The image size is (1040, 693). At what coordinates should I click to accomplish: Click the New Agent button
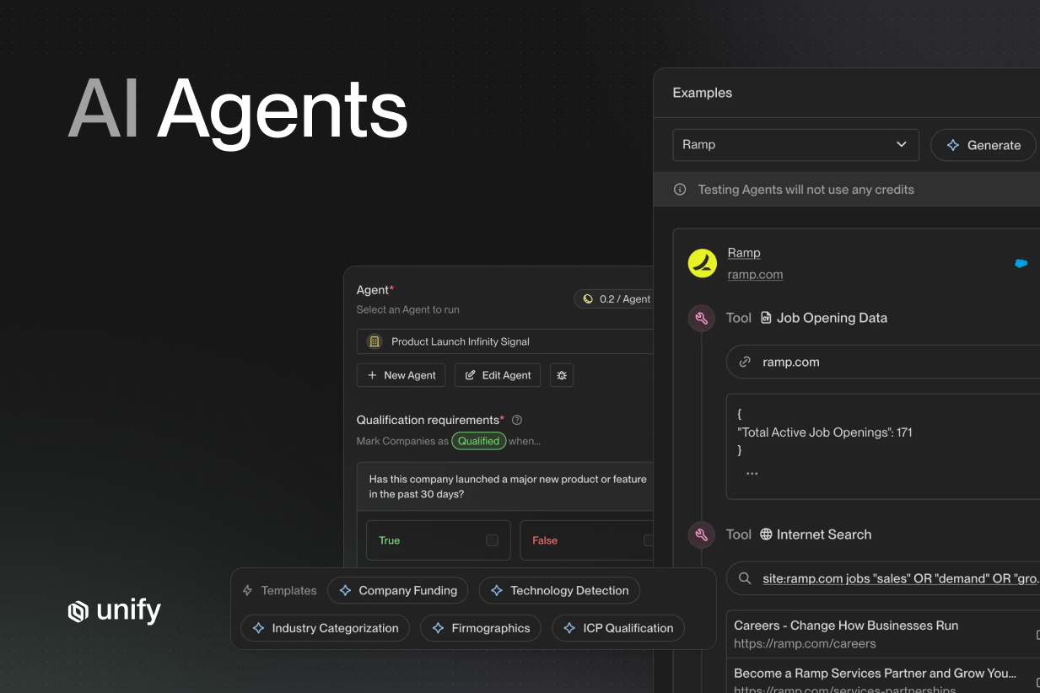pyautogui.click(x=401, y=375)
